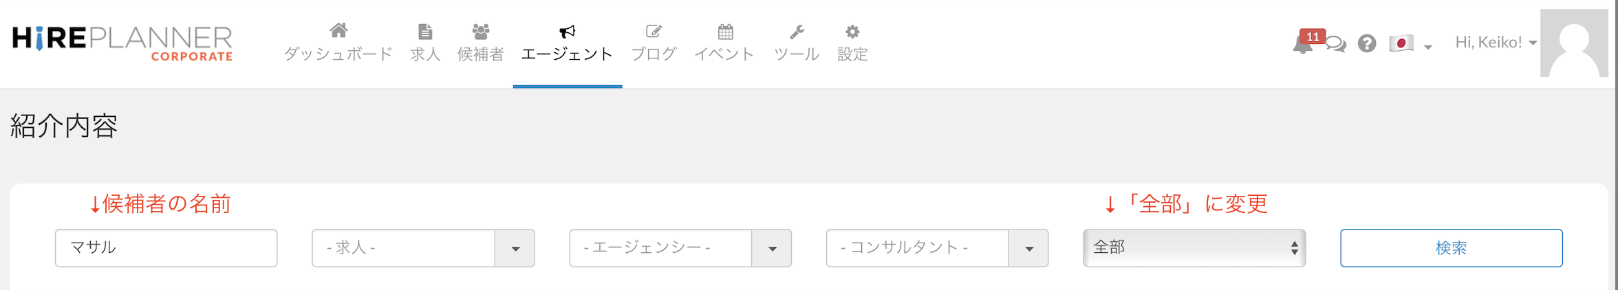Open the ブログ edit icon
The image size is (1618, 290).
[654, 32]
